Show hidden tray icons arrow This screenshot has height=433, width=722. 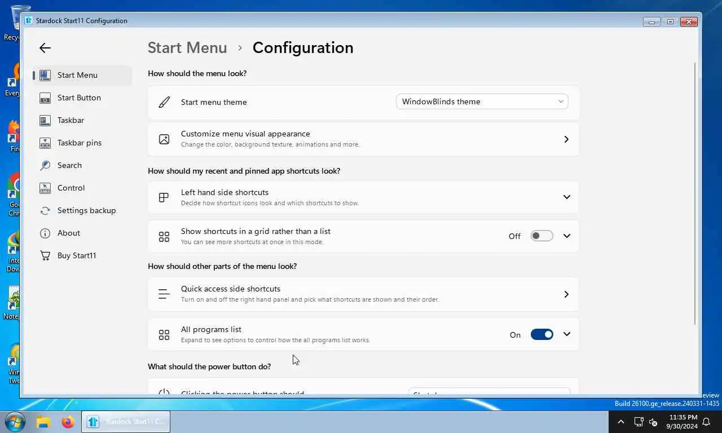coord(621,422)
